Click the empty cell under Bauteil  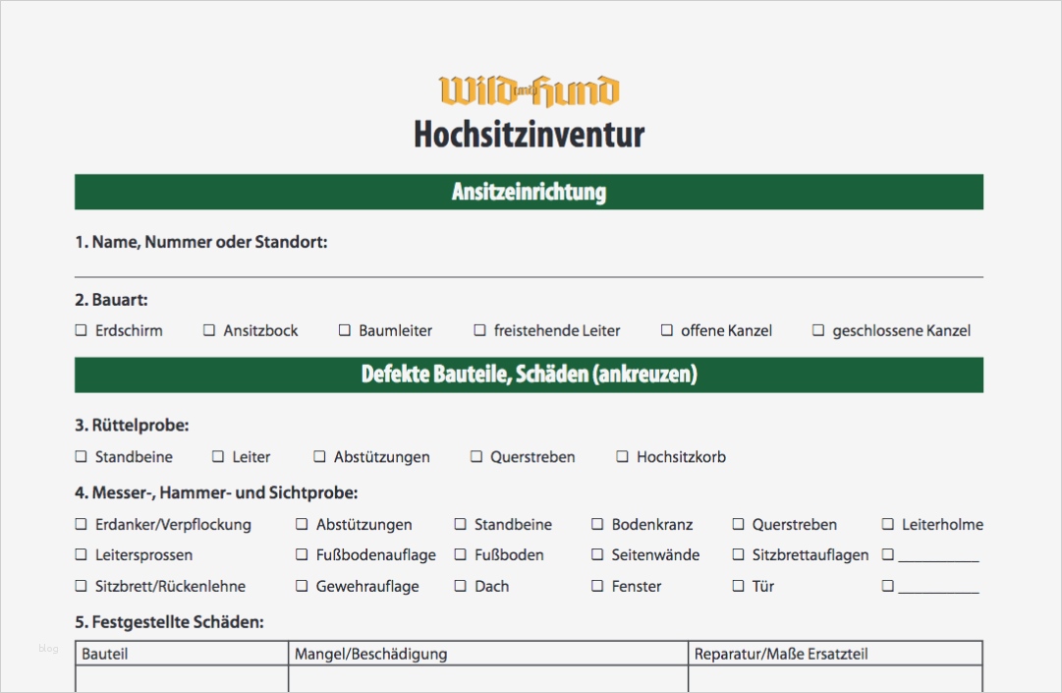click(x=182, y=679)
